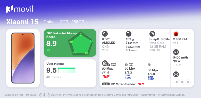Select the 5G network badge
The image size is (201, 98).
[x=176, y=82]
